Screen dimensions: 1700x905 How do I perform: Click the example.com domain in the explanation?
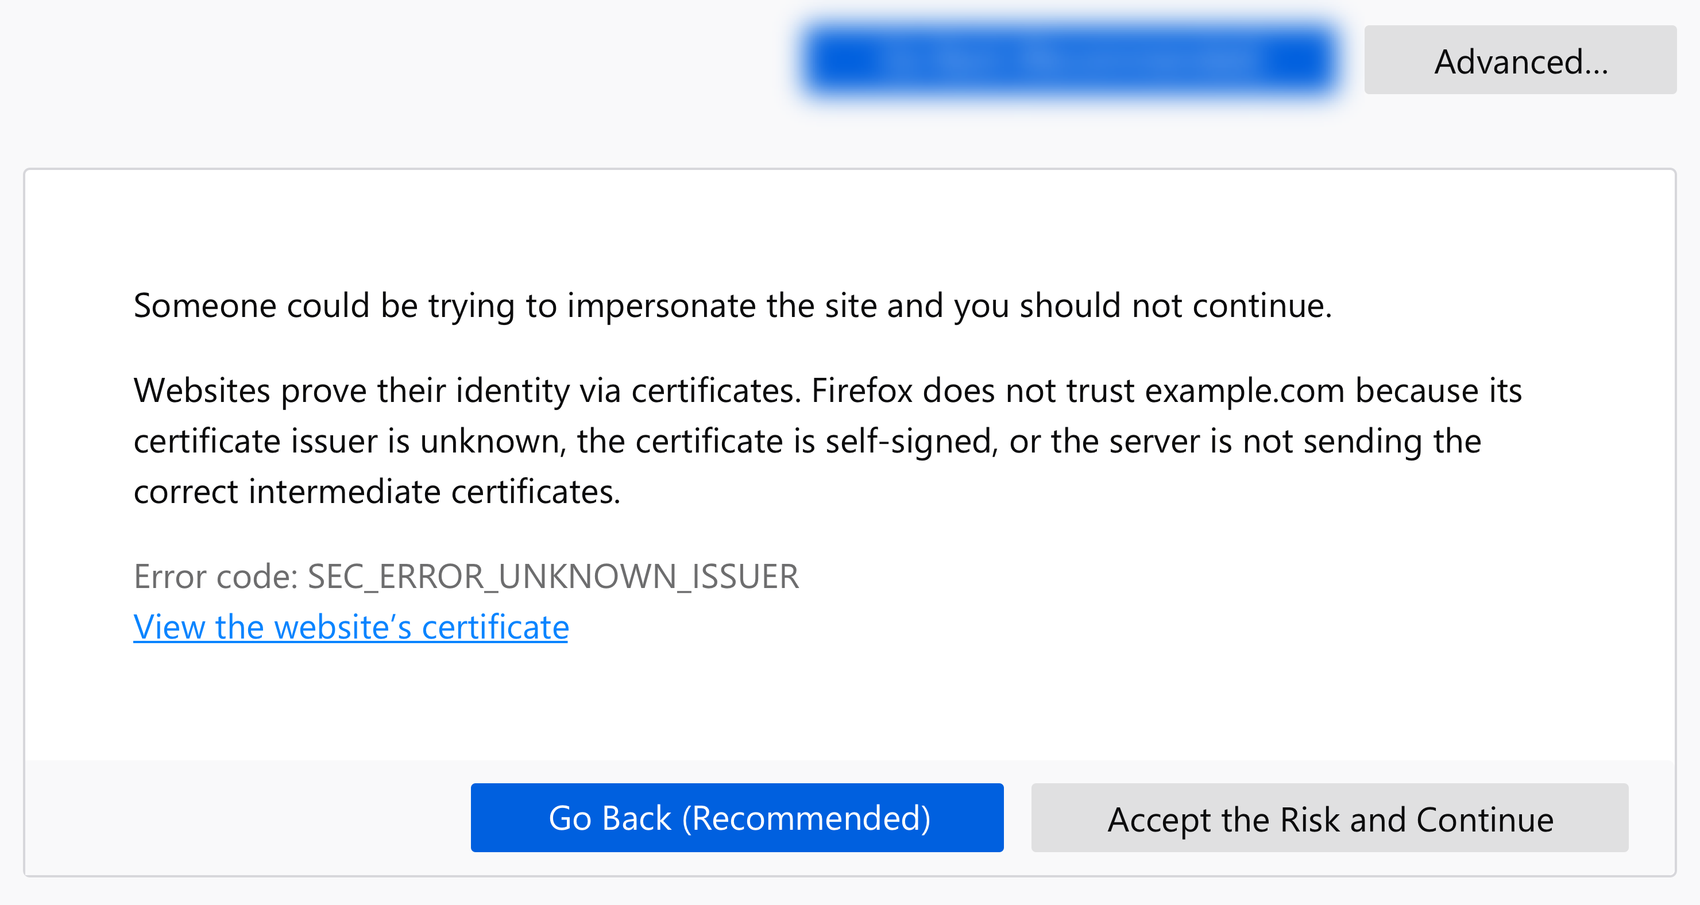tap(1244, 390)
